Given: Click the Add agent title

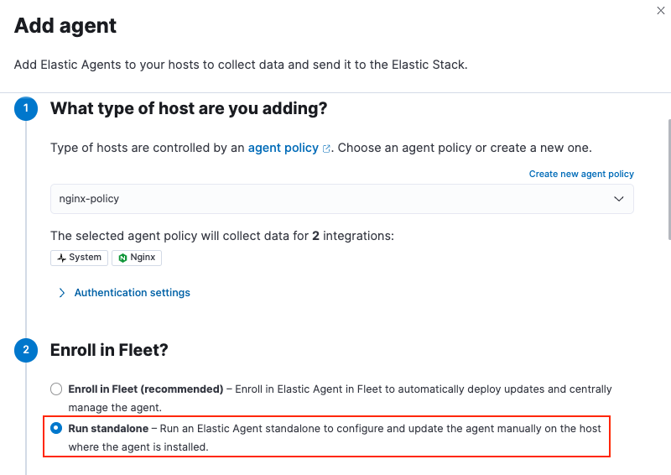Looking at the screenshot, I should [65, 26].
